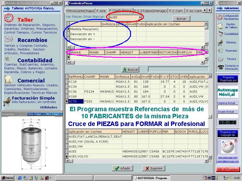Click the Desviación en + row

(x=136, y=34)
